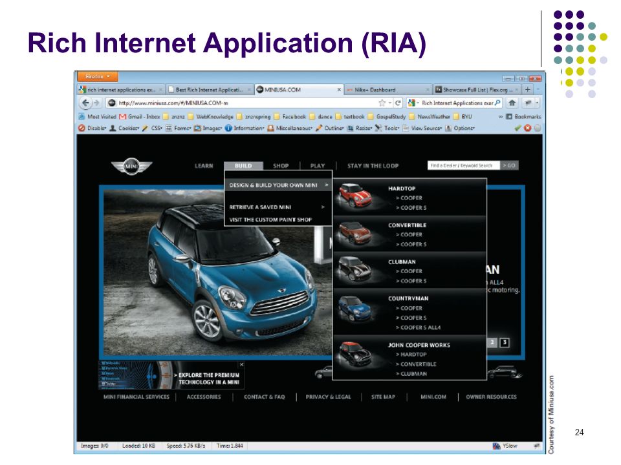Open the Miscellaneous developer menu
The image size is (621, 465).
pos(290,128)
